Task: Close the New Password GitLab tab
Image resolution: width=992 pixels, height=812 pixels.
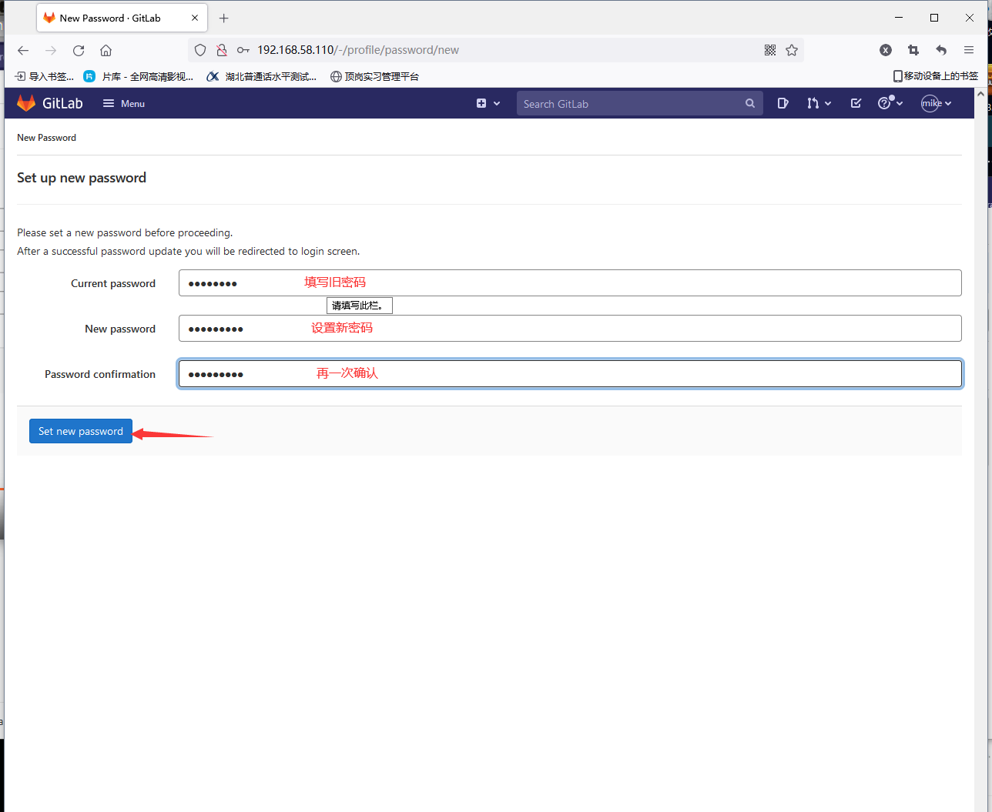Action: [x=195, y=18]
